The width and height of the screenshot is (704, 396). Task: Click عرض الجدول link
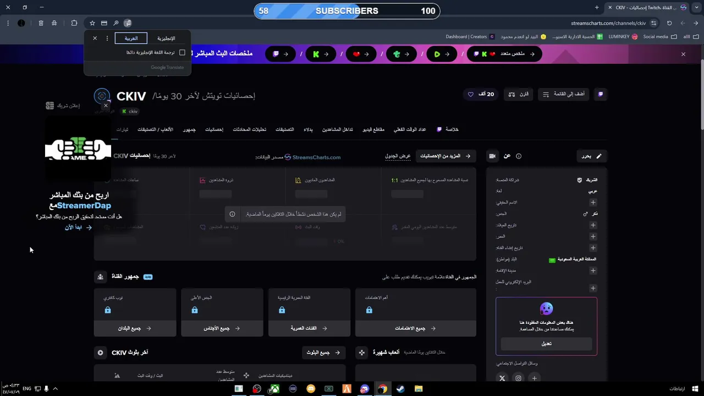click(x=398, y=156)
